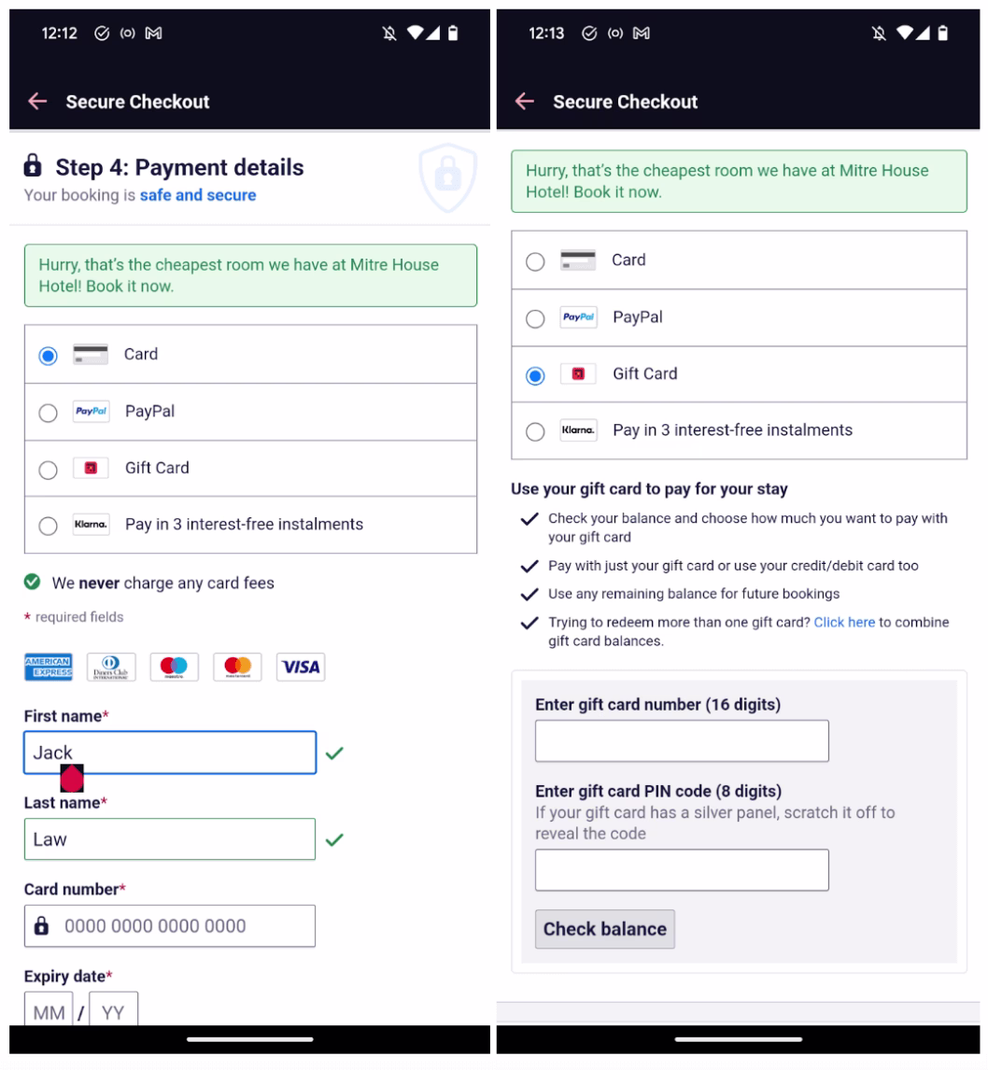
Task: Click the American Express card logo
Action: tap(49, 668)
